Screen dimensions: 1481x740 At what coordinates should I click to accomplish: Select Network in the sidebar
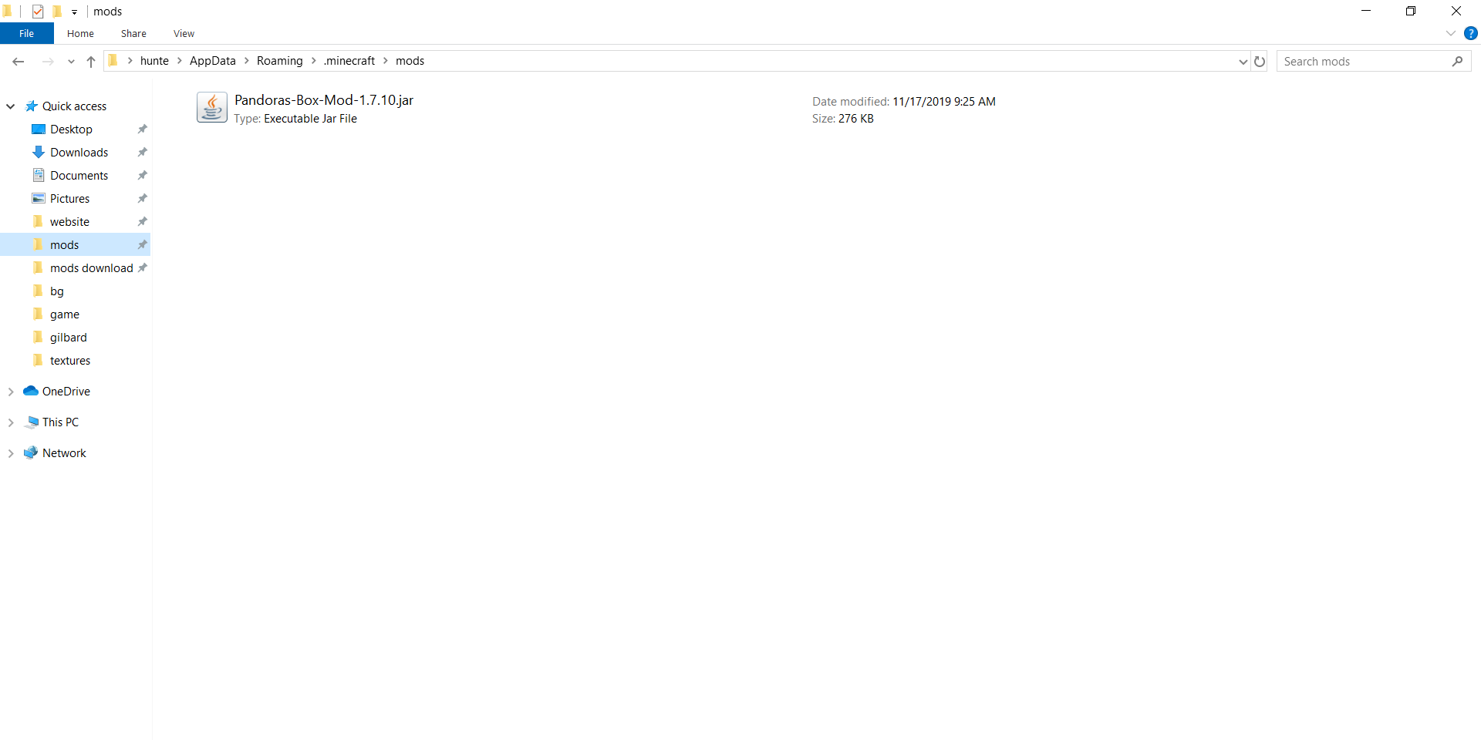[64, 453]
